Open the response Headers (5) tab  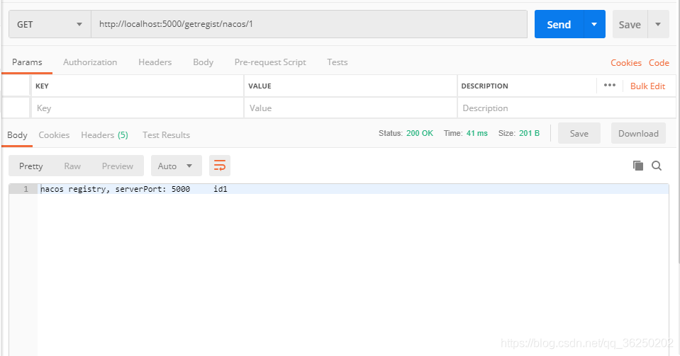(x=104, y=134)
